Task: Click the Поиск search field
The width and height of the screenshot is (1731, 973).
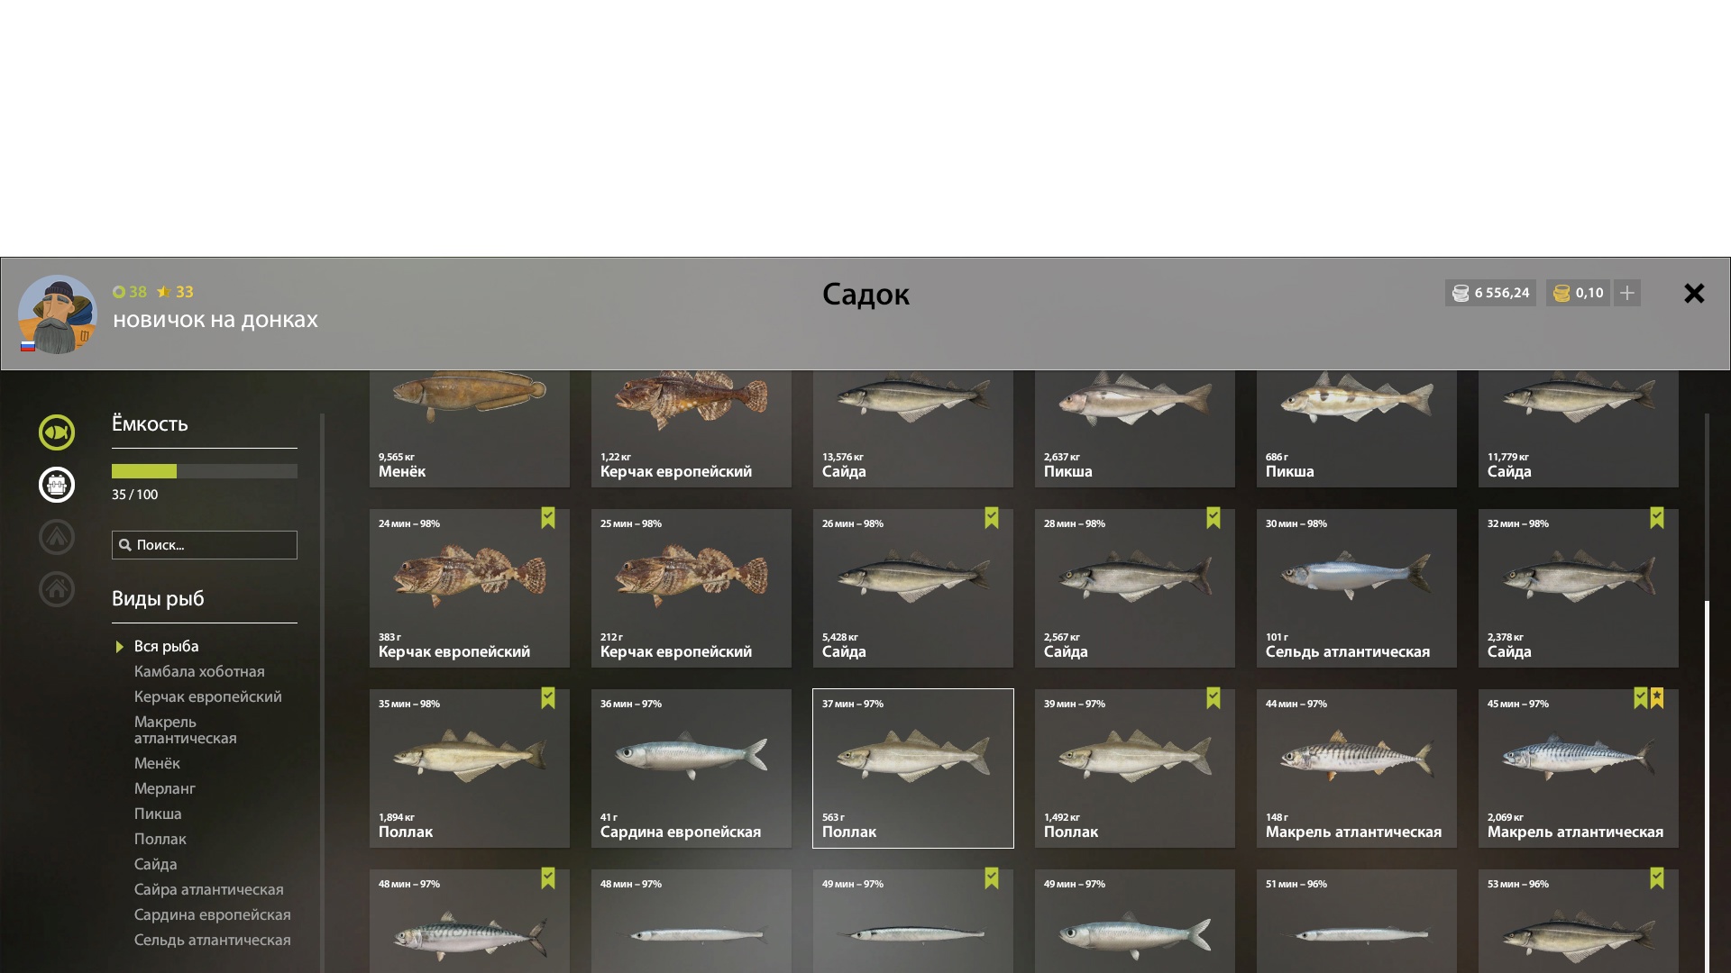Action: pyautogui.click(x=205, y=545)
